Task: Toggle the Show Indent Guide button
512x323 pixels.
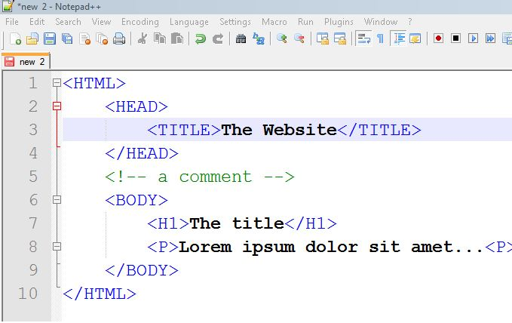Action: tap(399, 38)
